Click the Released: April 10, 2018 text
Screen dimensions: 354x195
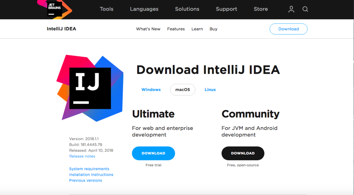pyautogui.click(x=91, y=150)
